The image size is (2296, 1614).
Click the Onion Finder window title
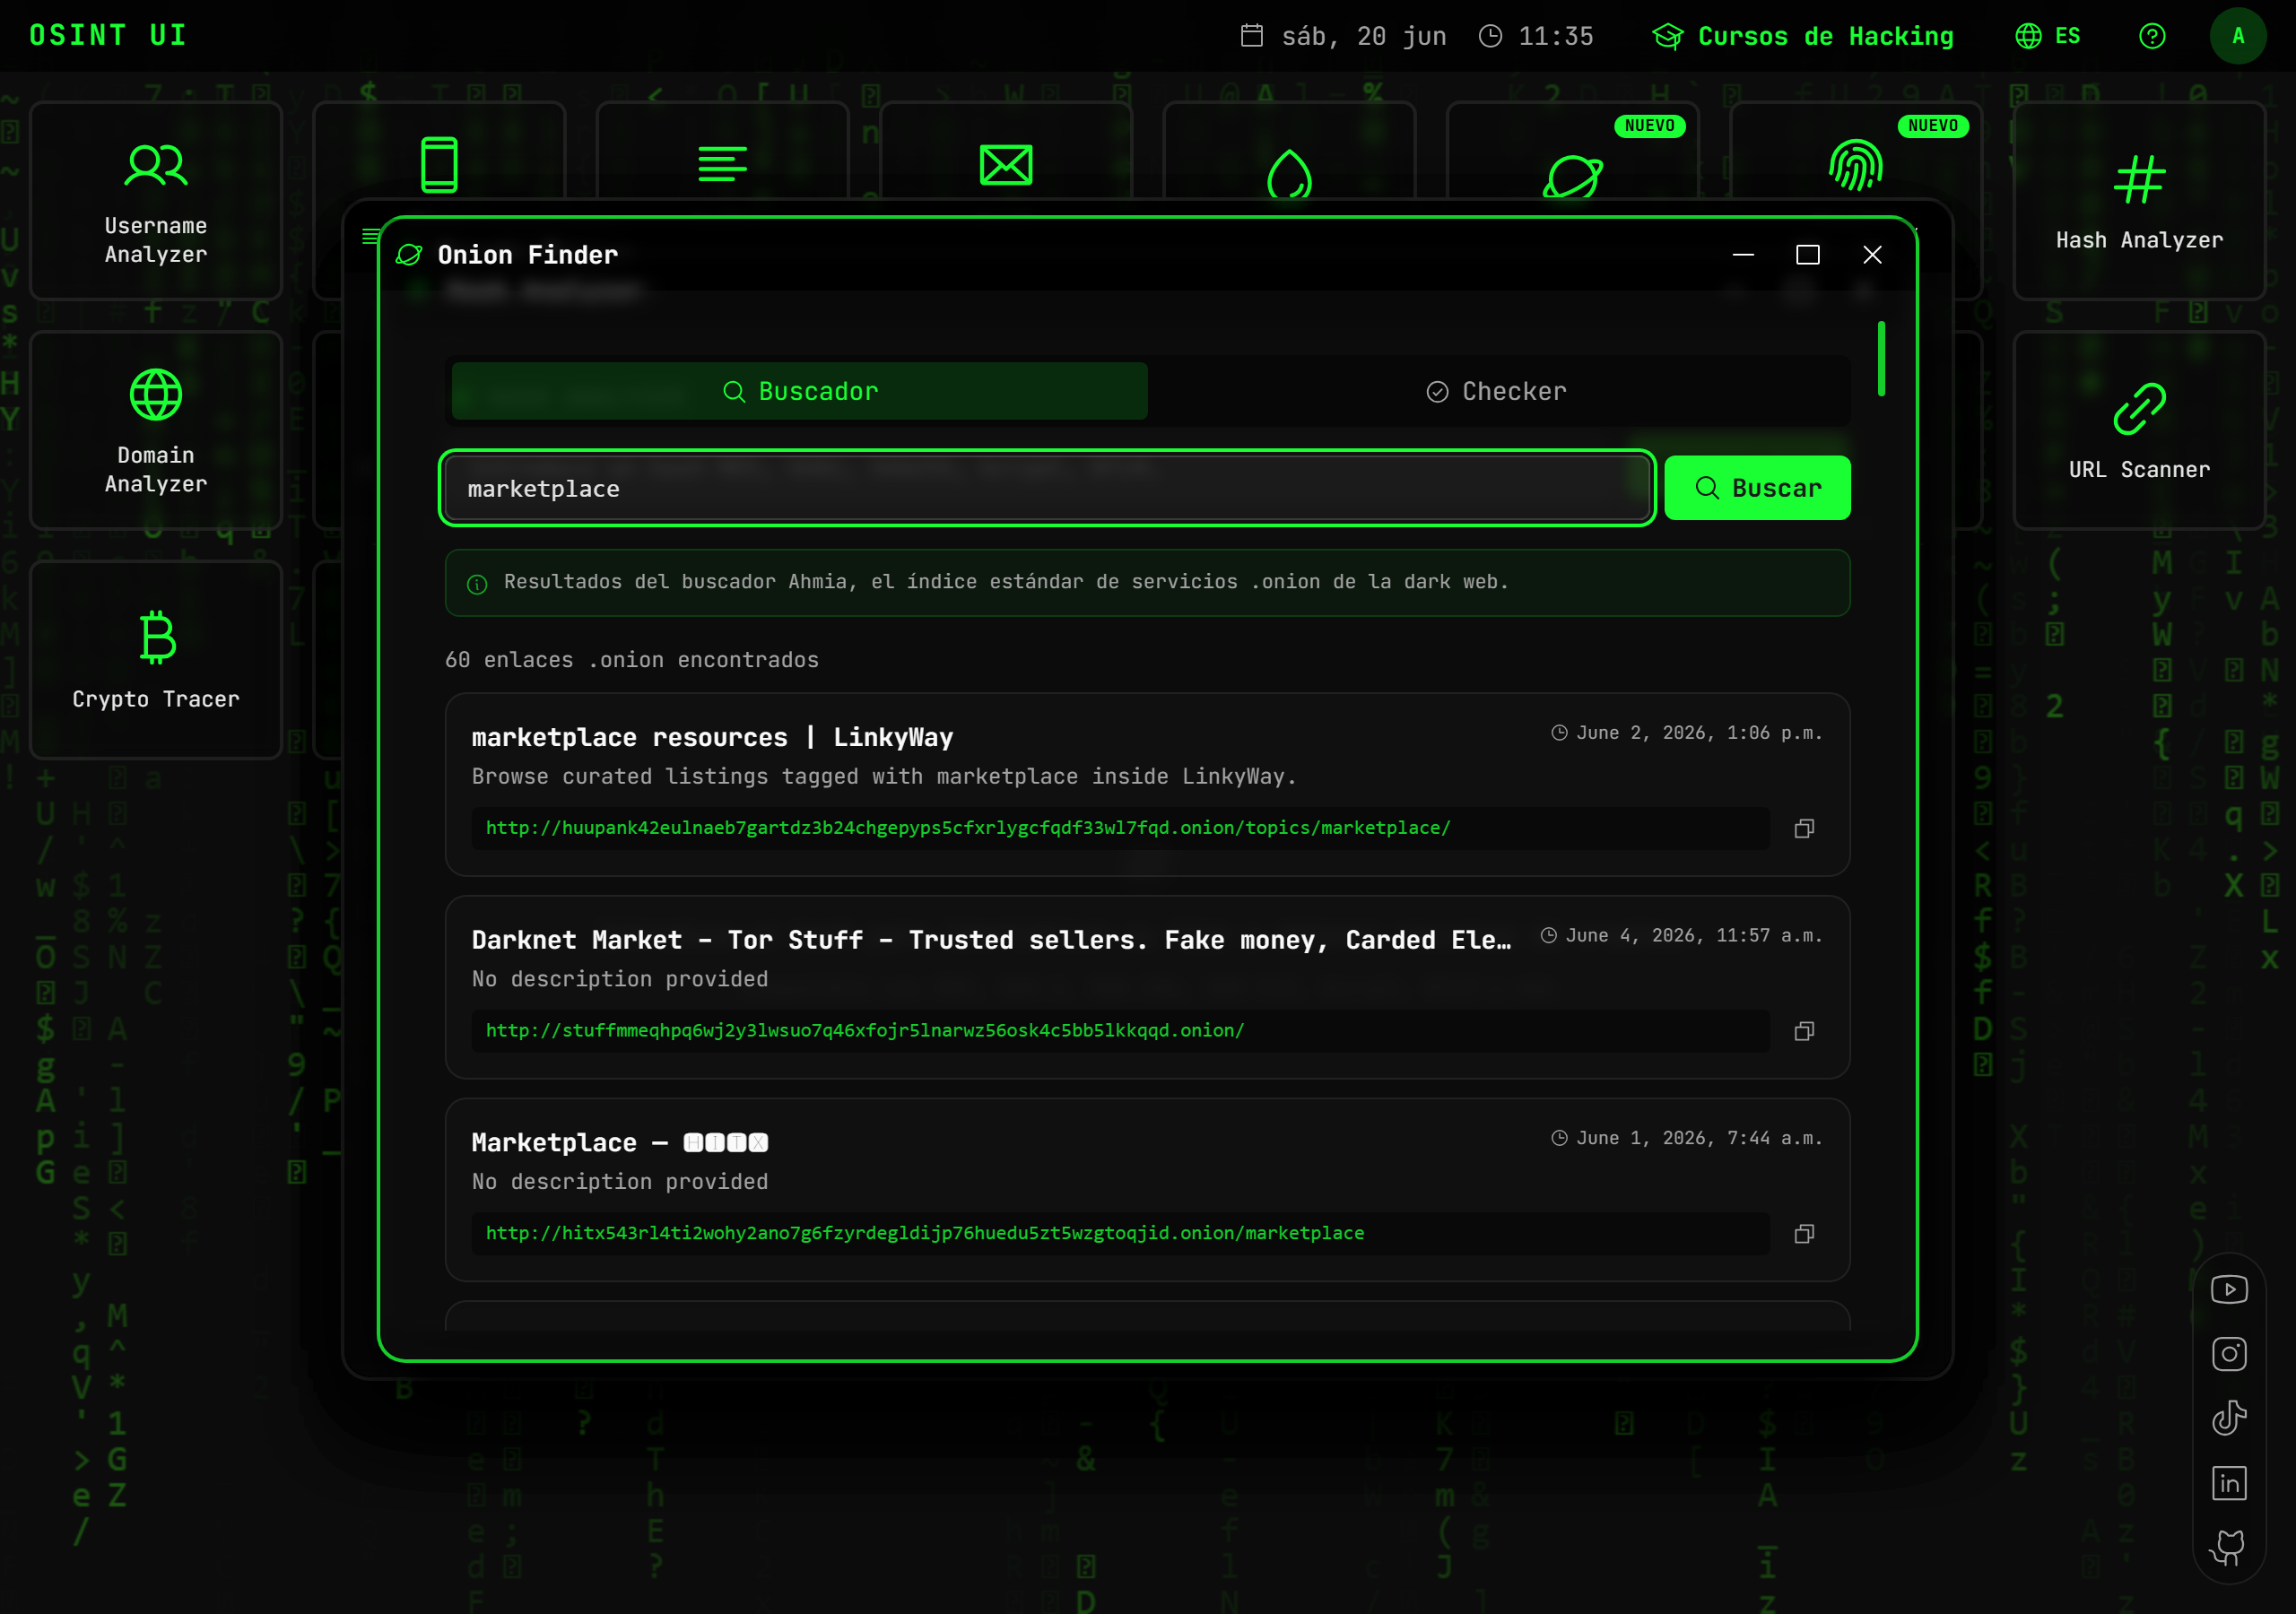coord(528,255)
